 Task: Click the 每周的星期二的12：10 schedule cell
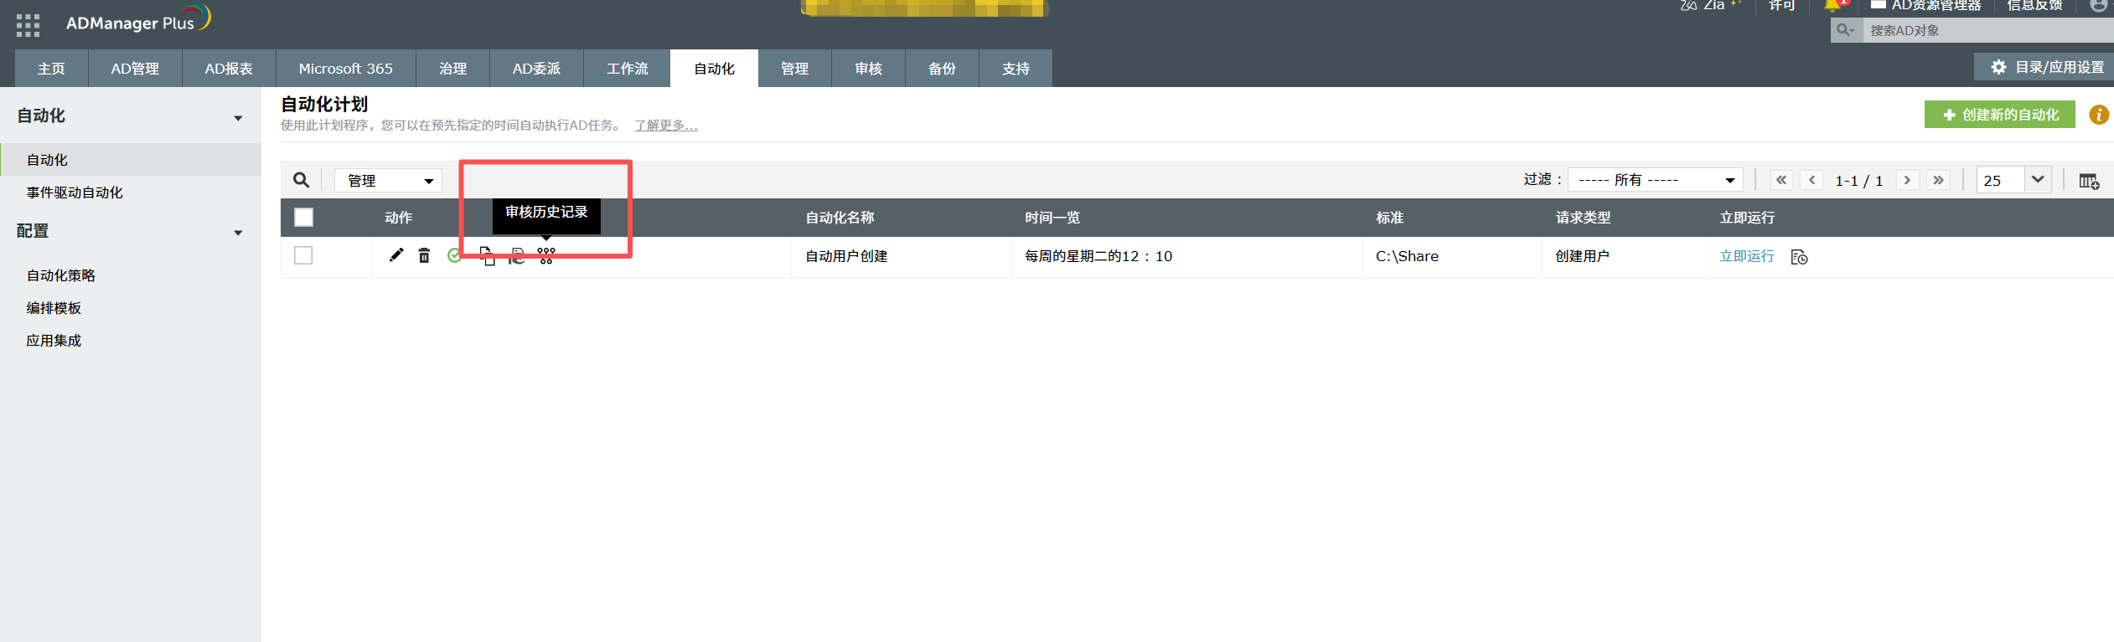pos(1098,256)
